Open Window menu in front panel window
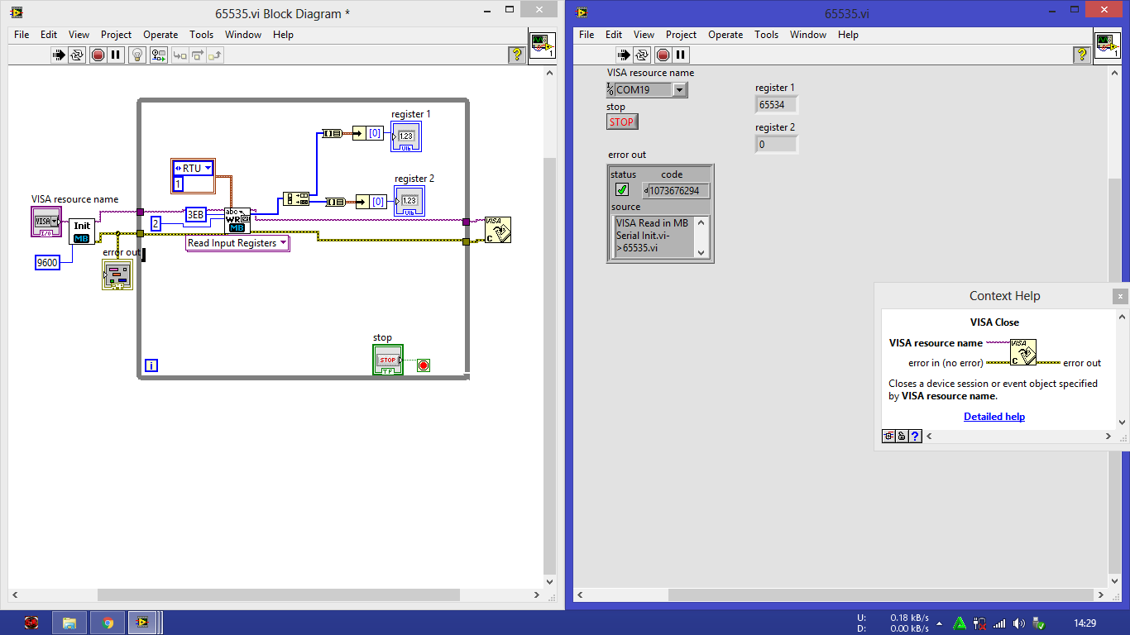 (808, 35)
